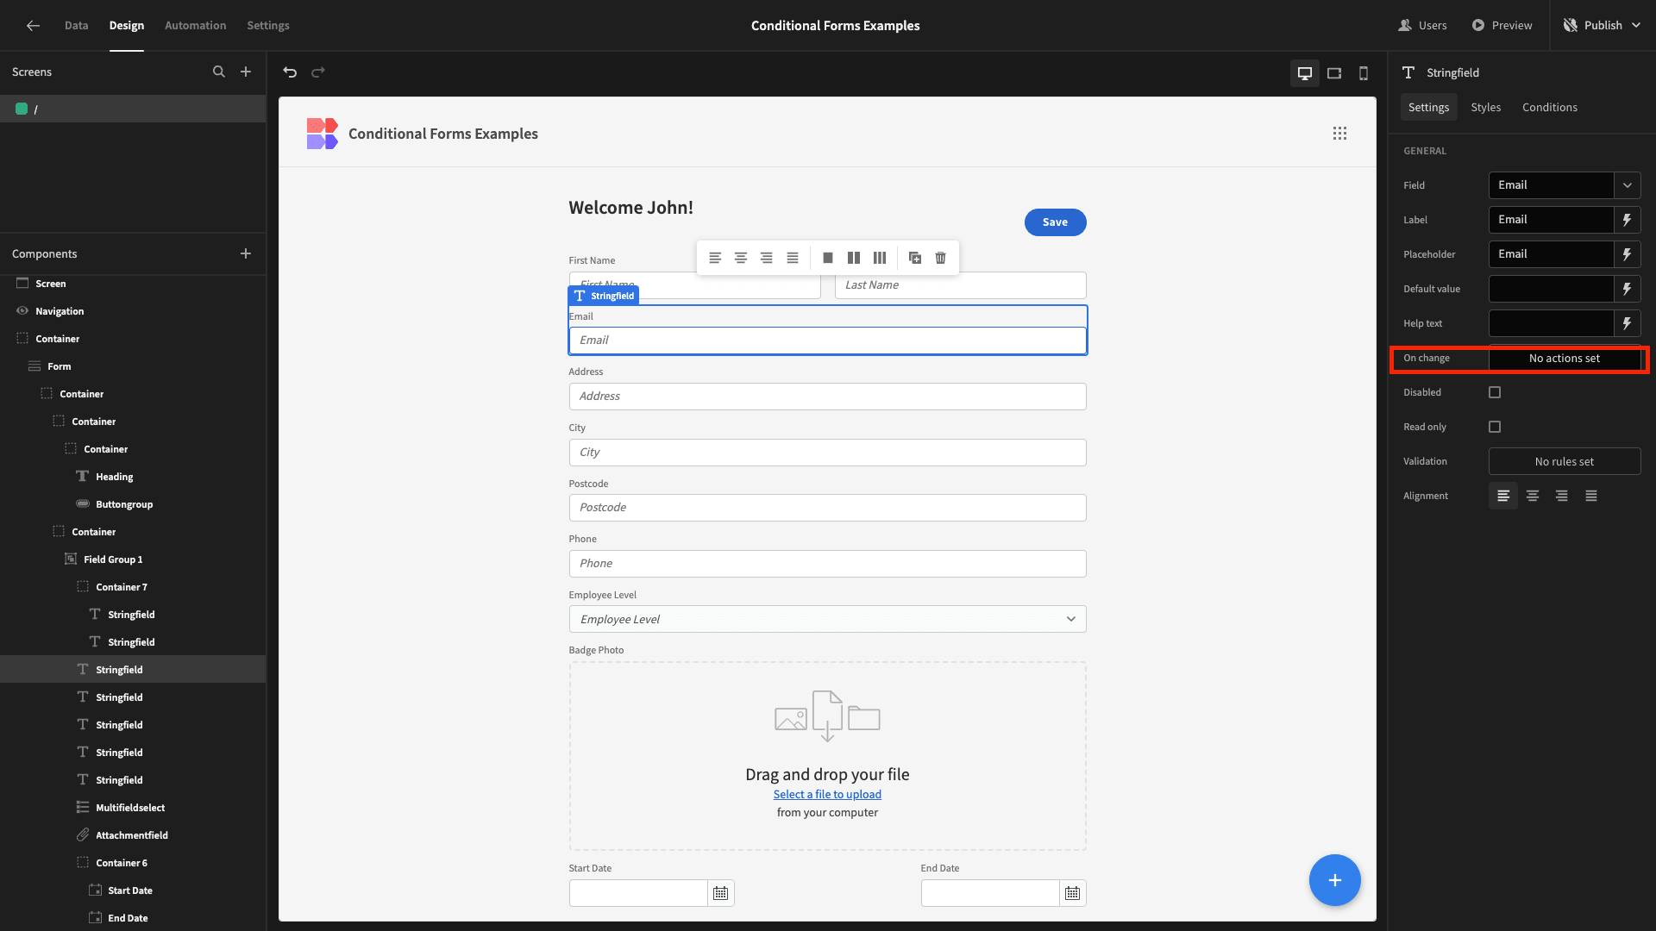Set dynamic value for Placeholder field

(1628, 253)
